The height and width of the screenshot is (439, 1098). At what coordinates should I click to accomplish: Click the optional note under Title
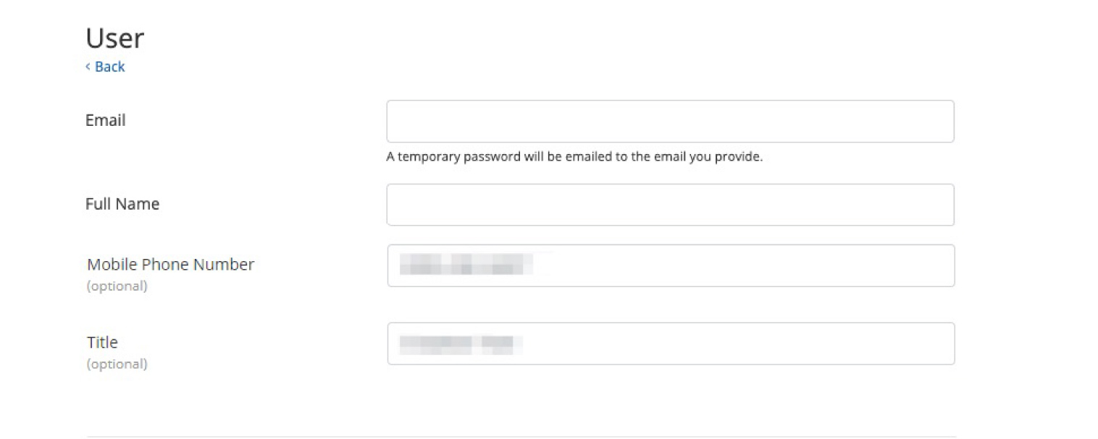[117, 365]
